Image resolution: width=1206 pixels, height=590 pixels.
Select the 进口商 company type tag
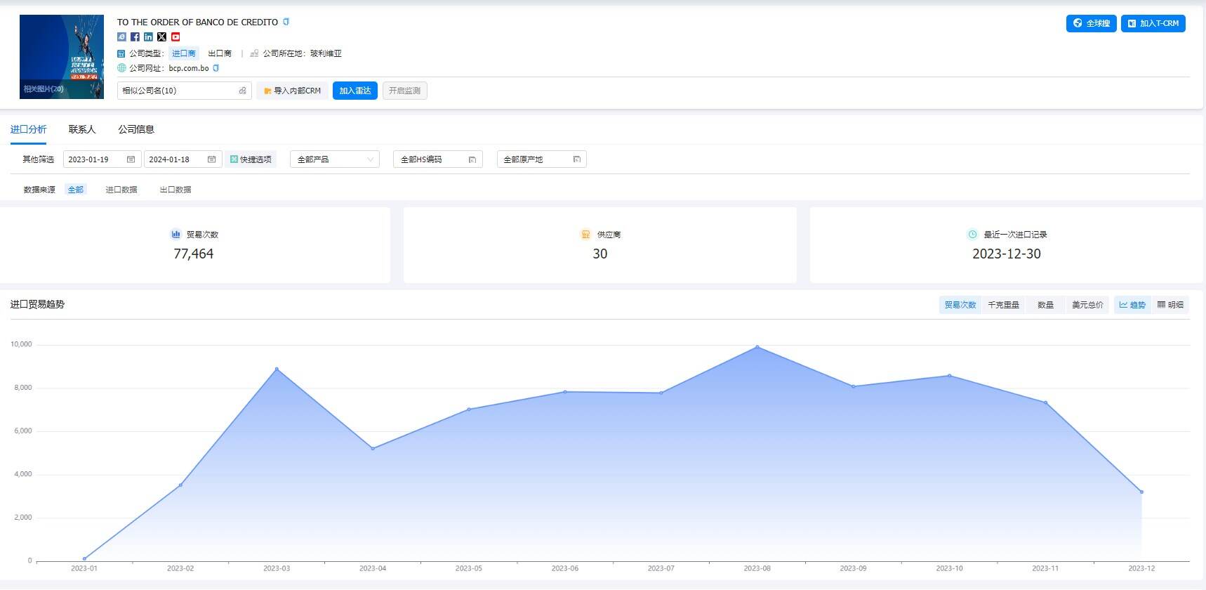[x=184, y=53]
